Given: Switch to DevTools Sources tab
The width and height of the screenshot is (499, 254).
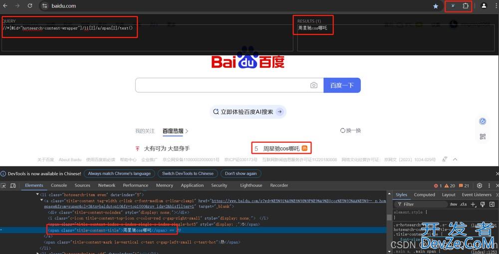Looking at the screenshot, I should 82,185.
